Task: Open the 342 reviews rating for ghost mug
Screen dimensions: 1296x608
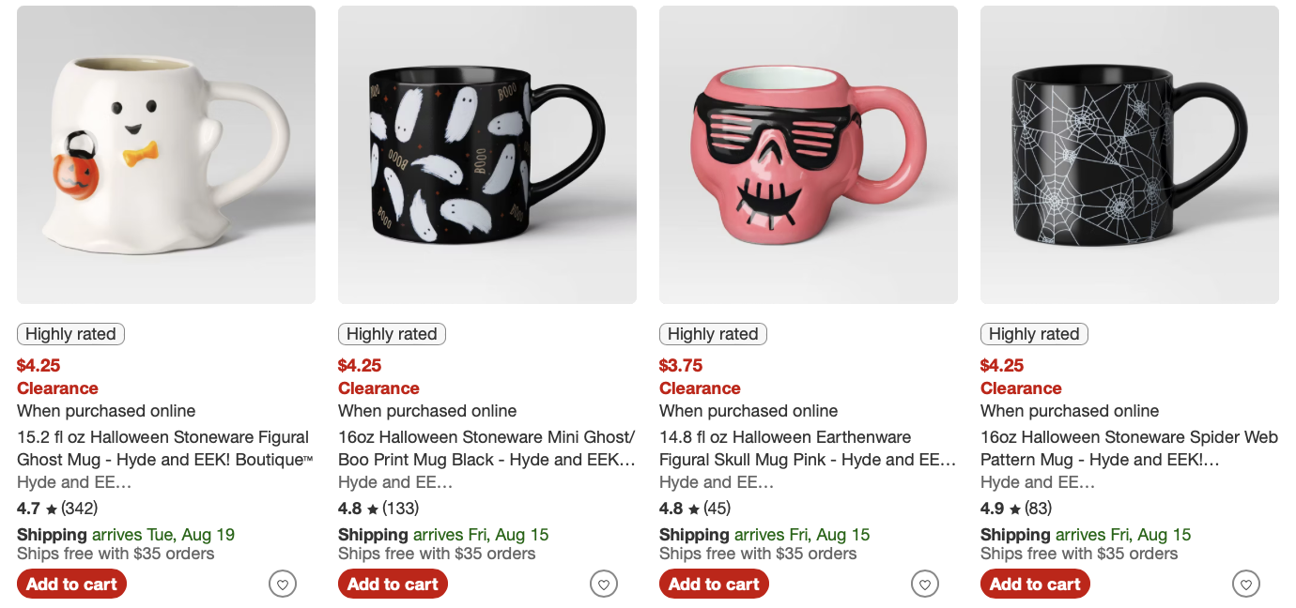Action: click(57, 509)
